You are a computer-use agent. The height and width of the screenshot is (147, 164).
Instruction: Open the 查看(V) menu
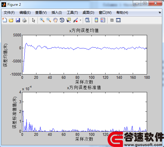pyautogui.click(x=41, y=13)
